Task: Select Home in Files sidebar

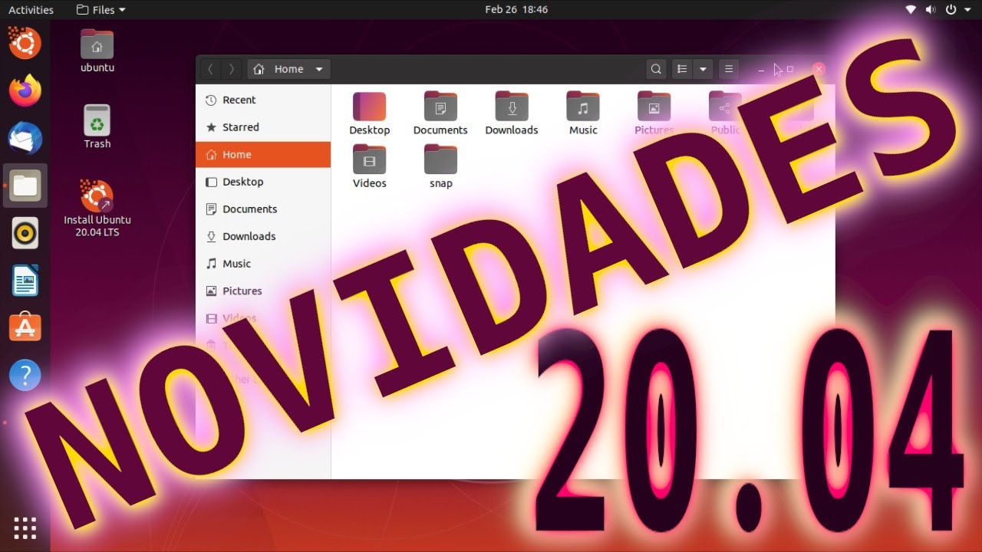Action: pyautogui.click(x=263, y=155)
